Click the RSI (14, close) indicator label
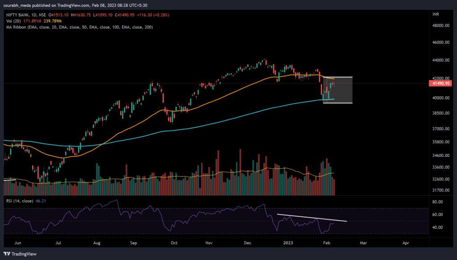The image size is (457, 260). click(20, 201)
